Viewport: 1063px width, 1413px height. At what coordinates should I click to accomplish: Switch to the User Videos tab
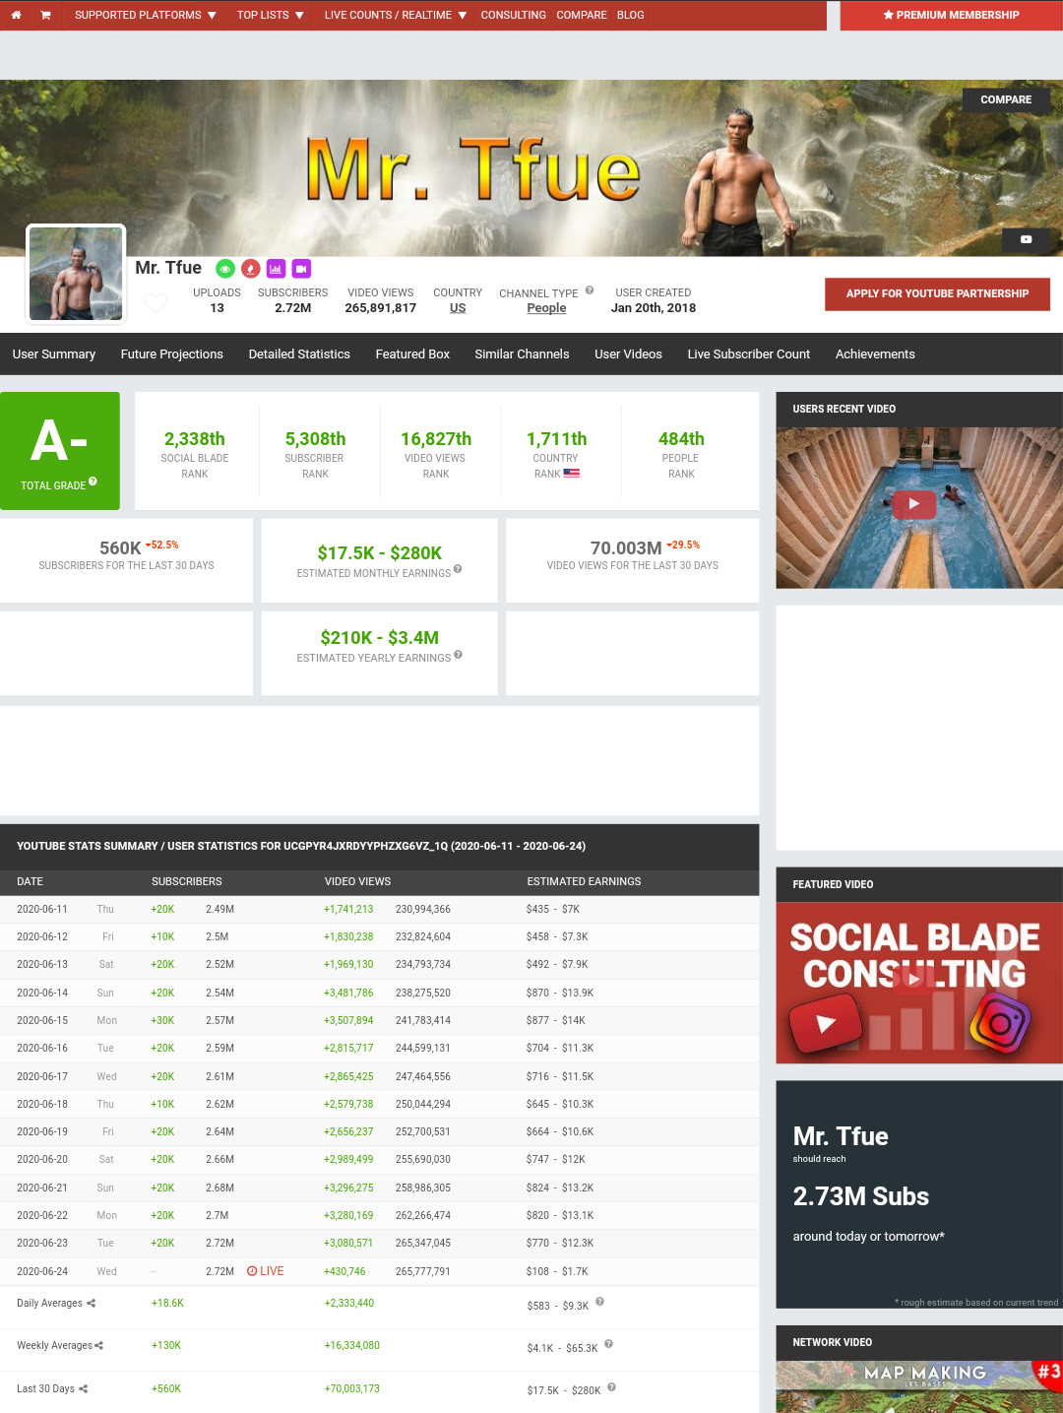(x=628, y=354)
